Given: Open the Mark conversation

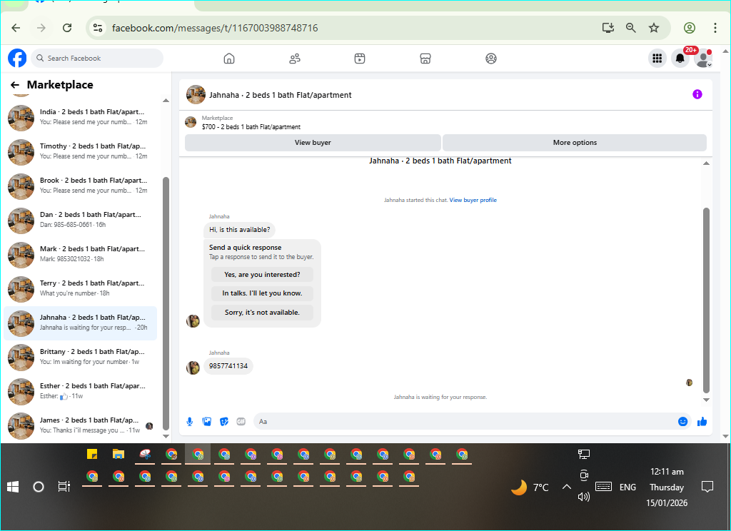Looking at the screenshot, I should 80,255.
